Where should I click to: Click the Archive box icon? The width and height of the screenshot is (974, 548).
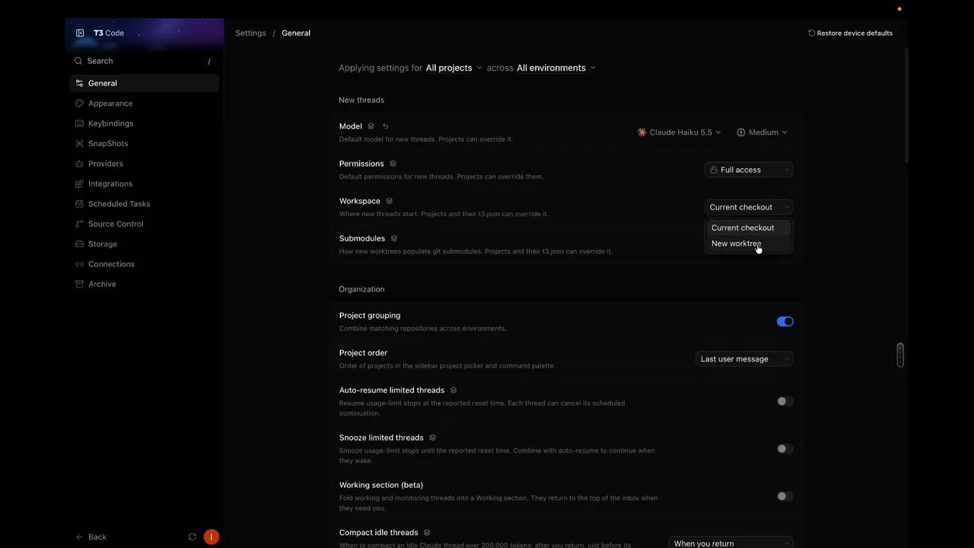click(x=79, y=284)
